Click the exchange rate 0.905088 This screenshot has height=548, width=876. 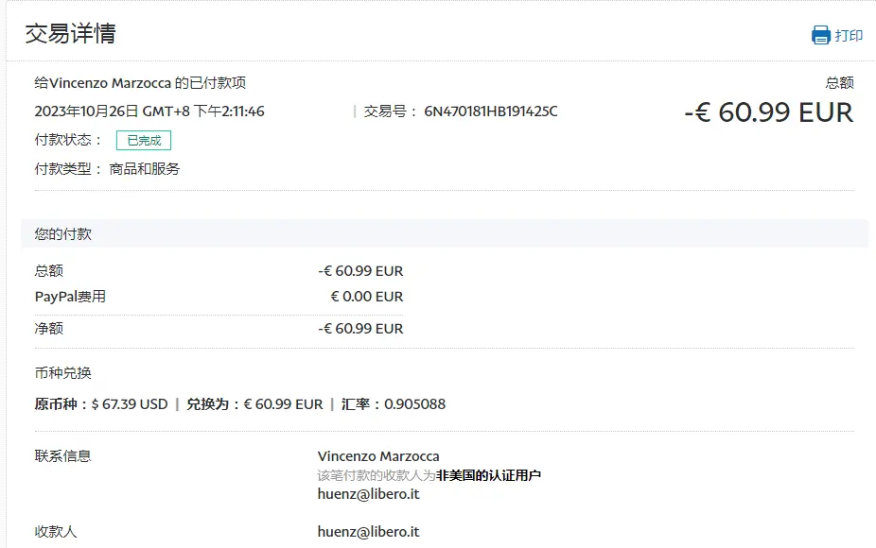[414, 404]
